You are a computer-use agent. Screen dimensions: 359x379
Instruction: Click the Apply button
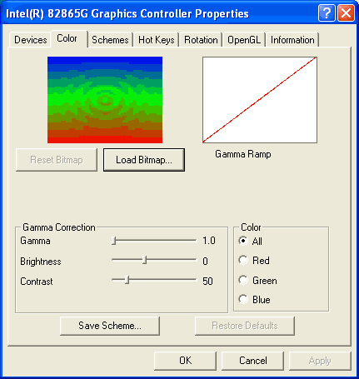click(320, 361)
